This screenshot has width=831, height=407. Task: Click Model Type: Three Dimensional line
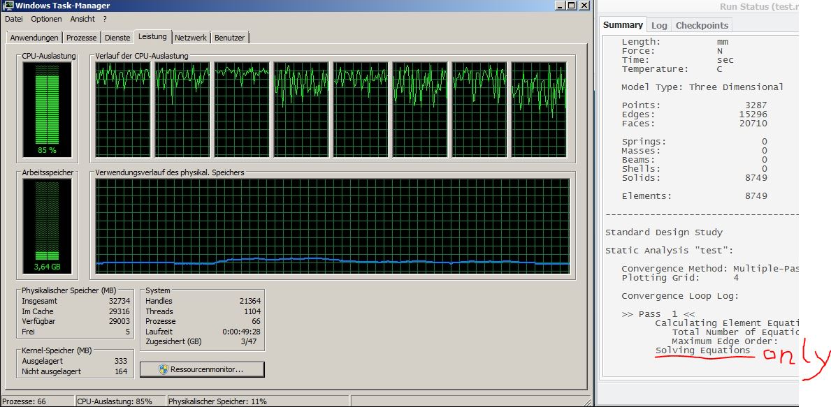pos(702,87)
